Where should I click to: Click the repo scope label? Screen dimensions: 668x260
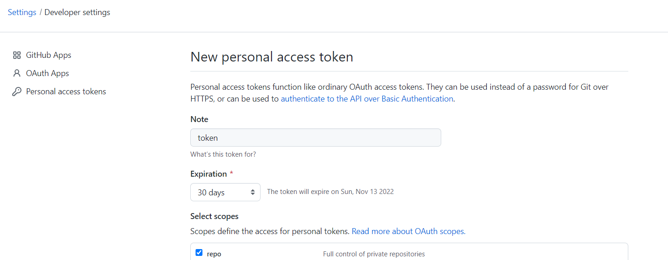pyautogui.click(x=214, y=254)
